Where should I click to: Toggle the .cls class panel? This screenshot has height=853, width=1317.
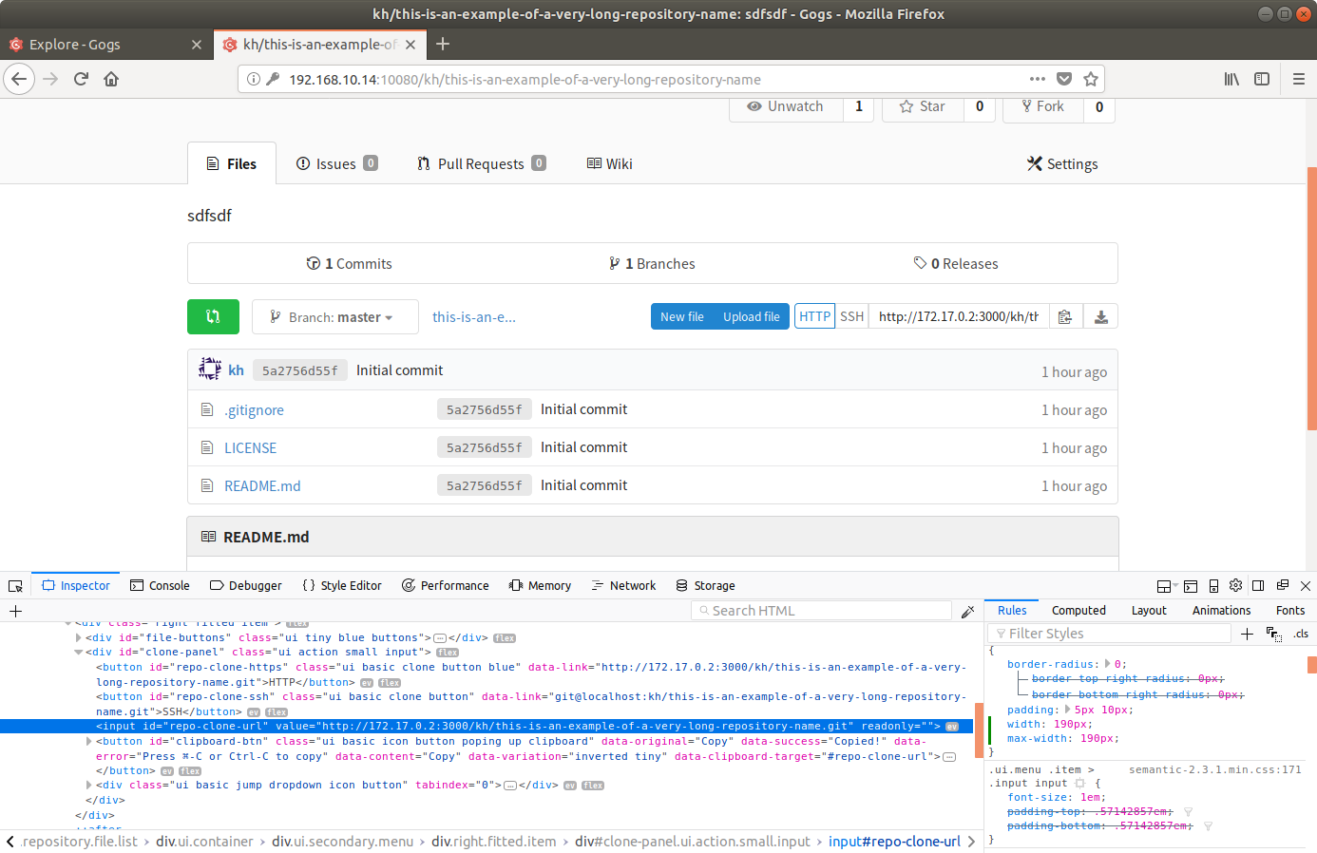(x=1301, y=634)
